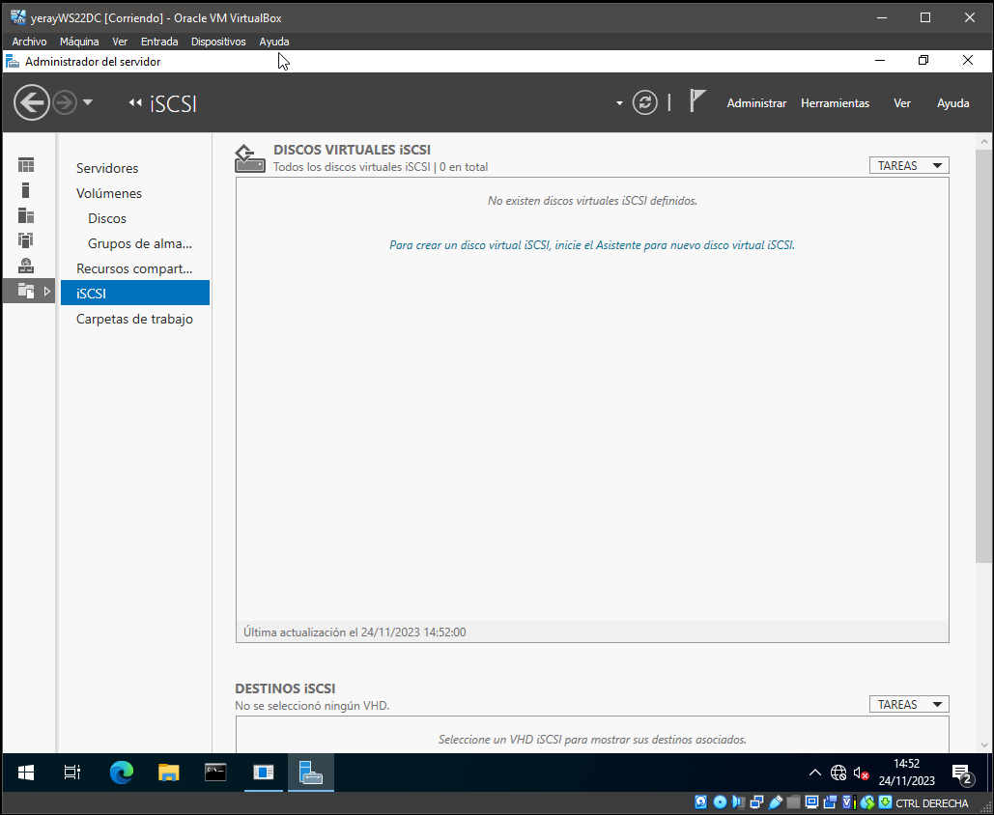Select Carpetas de trabajo item

coord(135,319)
